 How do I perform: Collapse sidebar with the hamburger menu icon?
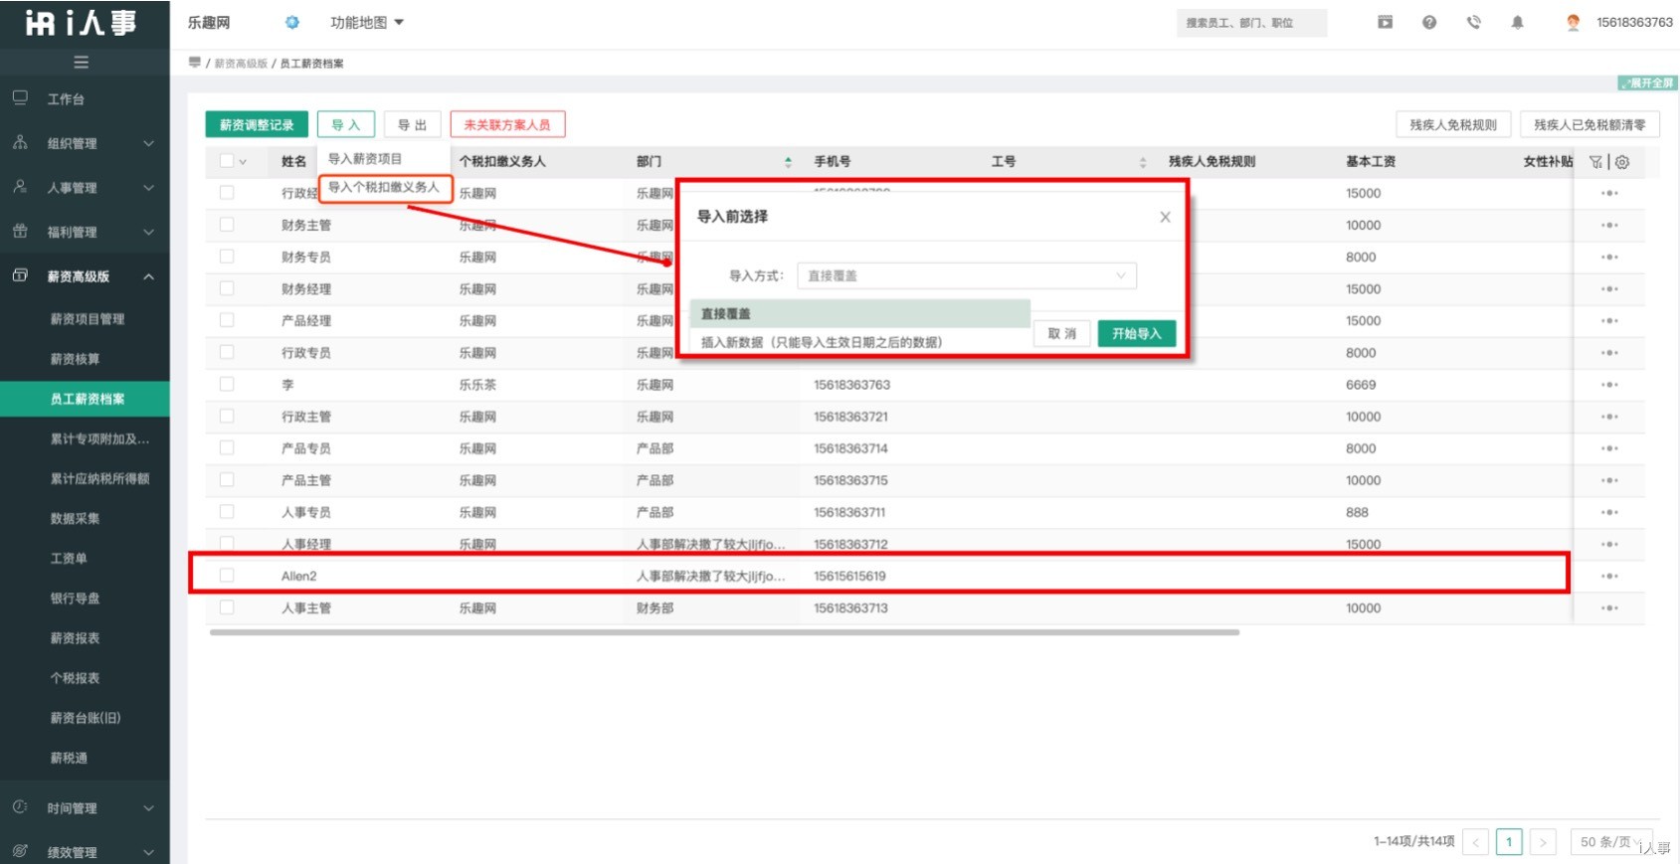pyautogui.click(x=82, y=63)
